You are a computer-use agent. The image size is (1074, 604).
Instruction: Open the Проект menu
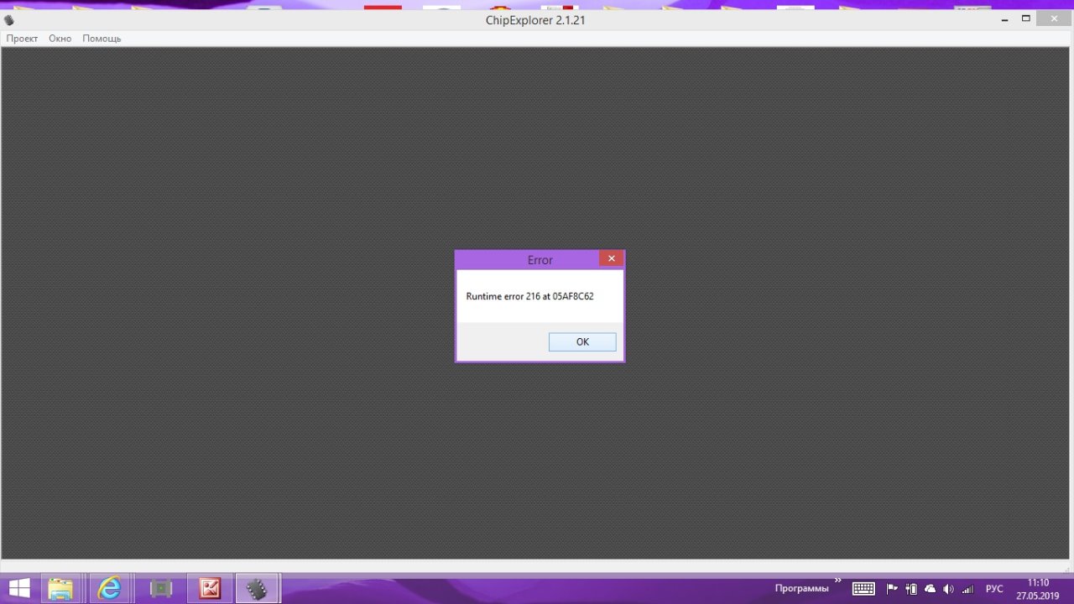[x=22, y=39]
